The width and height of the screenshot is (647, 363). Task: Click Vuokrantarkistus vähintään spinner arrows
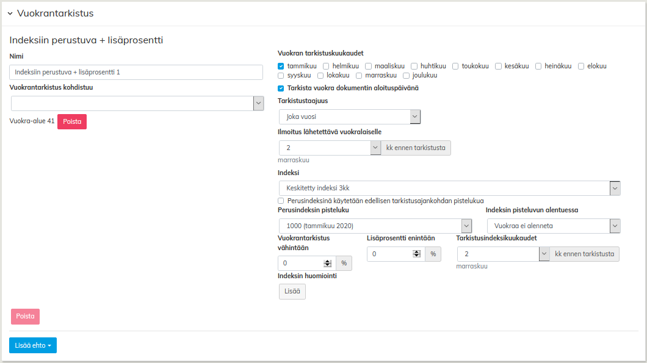point(327,264)
